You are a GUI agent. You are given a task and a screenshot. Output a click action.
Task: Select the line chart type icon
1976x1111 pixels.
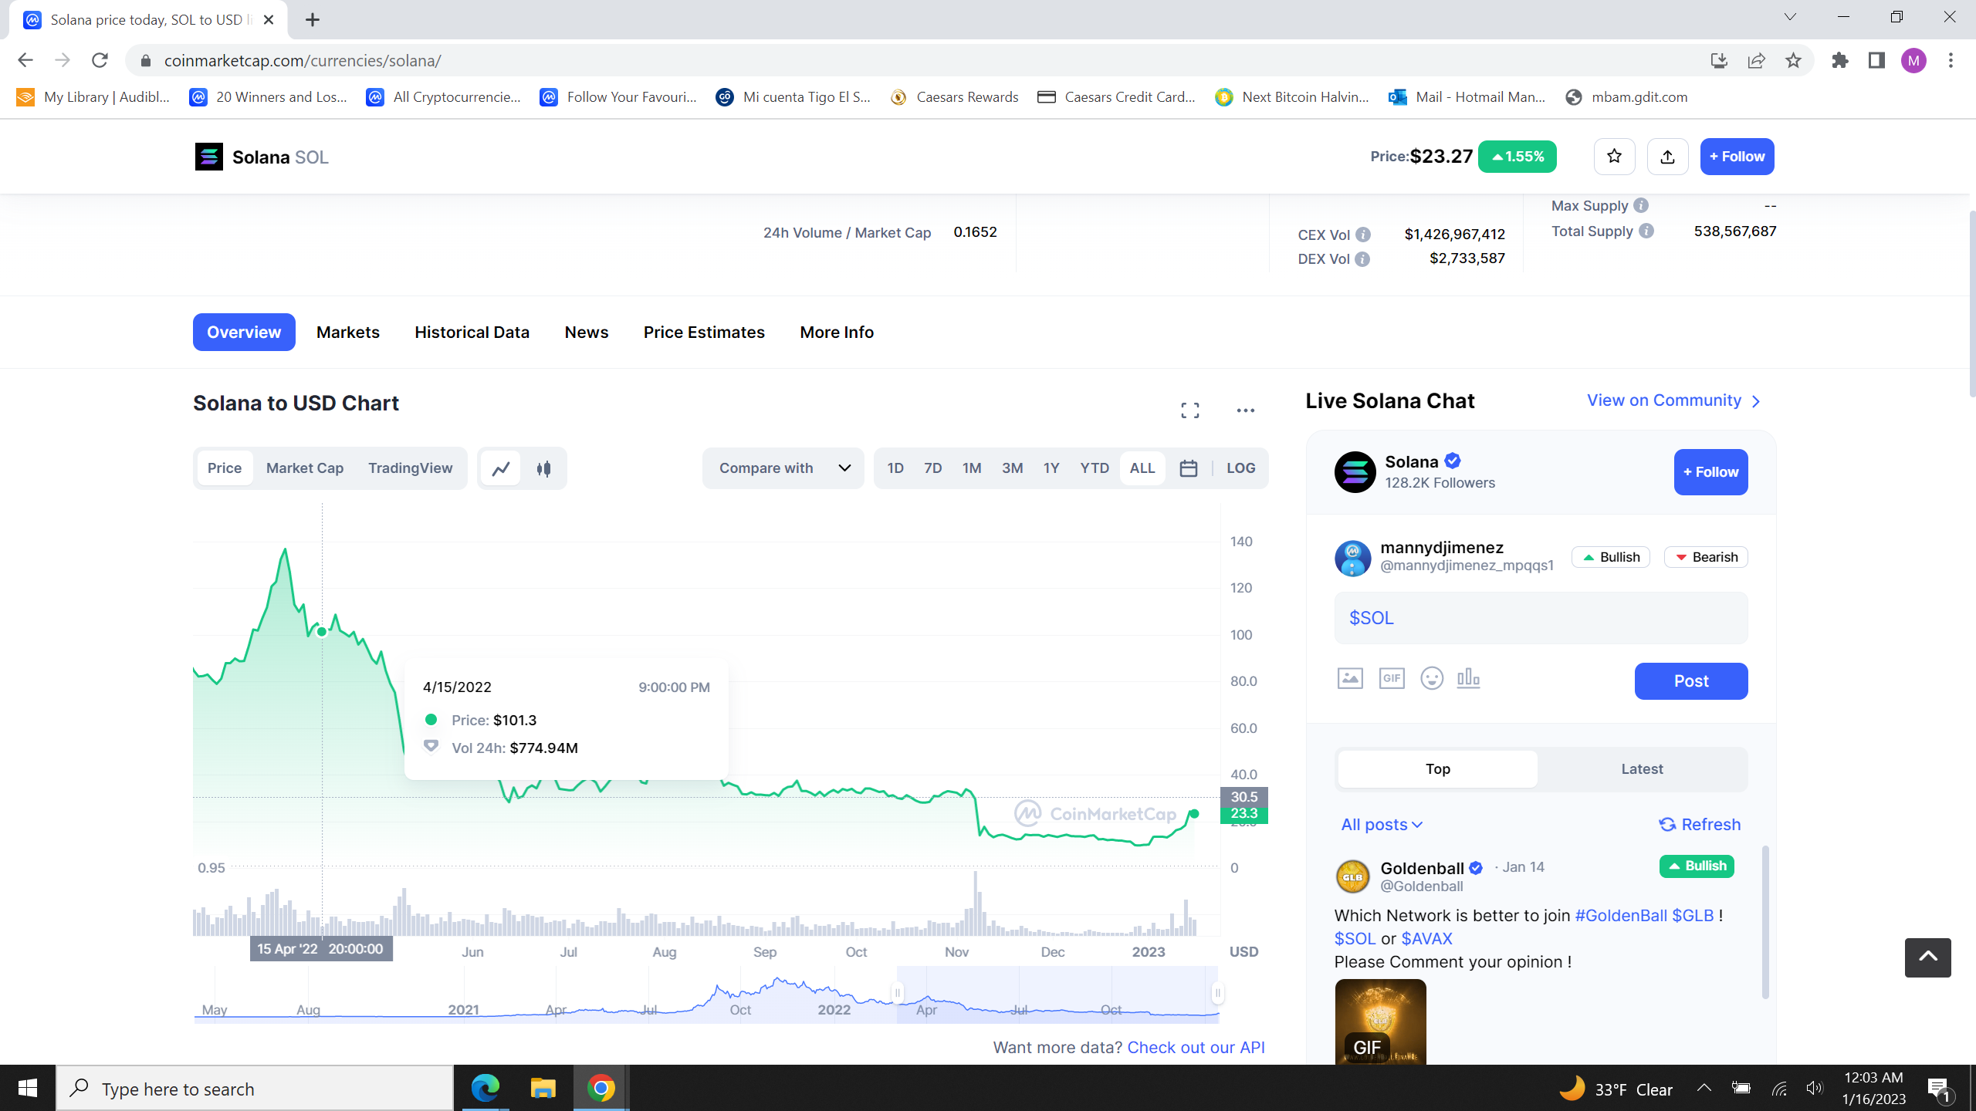[501, 468]
